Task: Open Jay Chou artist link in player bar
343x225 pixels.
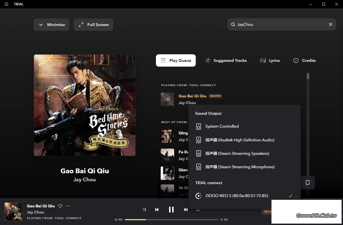Action: pos(35,212)
